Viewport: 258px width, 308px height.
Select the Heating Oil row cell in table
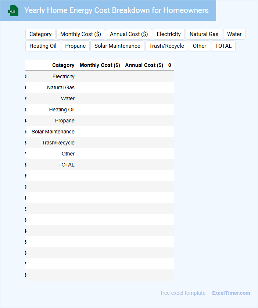[62, 110]
